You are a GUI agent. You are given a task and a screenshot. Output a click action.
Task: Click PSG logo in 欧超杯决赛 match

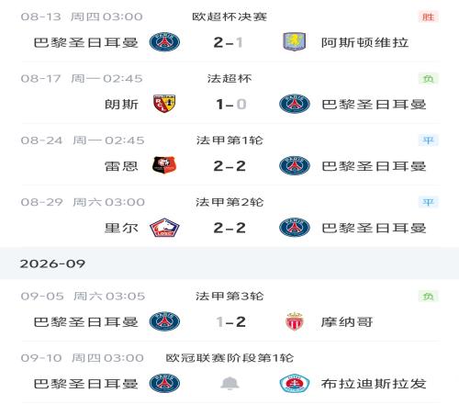tap(164, 41)
